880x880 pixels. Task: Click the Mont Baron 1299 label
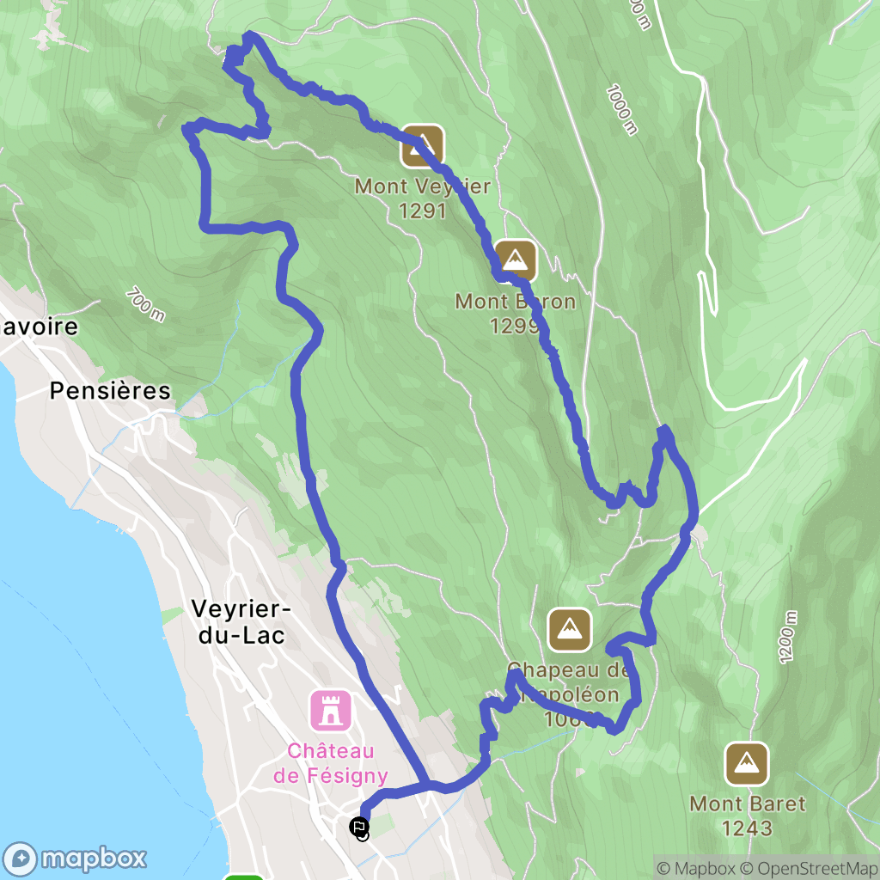[x=516, y=313]
